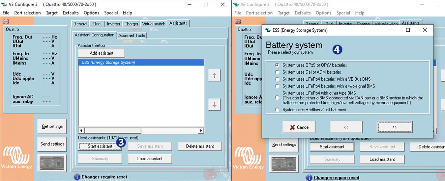The image size is (445, 181).
Task: Move assistant down with the down arrow
Action: [214, 105]
